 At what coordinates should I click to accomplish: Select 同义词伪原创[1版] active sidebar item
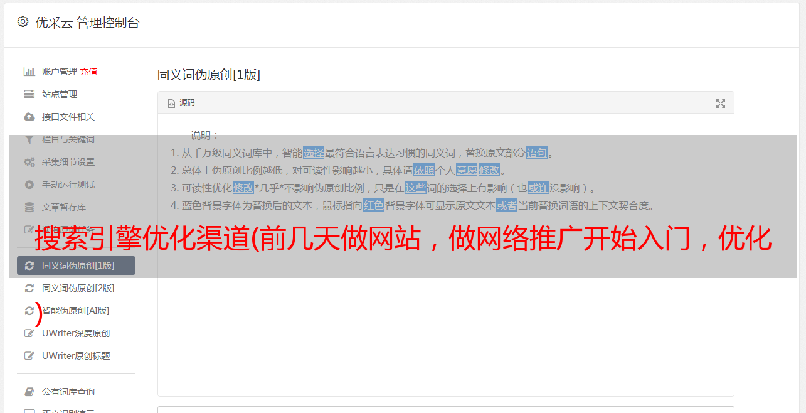(76, 265)
